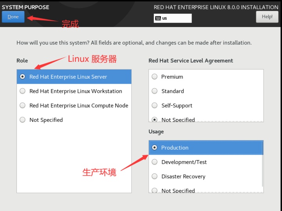Click the SYSTEM PURPOSE heading
Image resolution: width=282 pixels, height=211 pixels.
25,7
